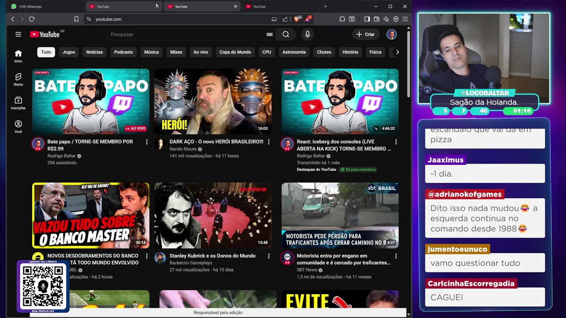Open options for React: Iceberg dos consoles
Viewport: 566px width, 318px height.
tap(396, 142)
